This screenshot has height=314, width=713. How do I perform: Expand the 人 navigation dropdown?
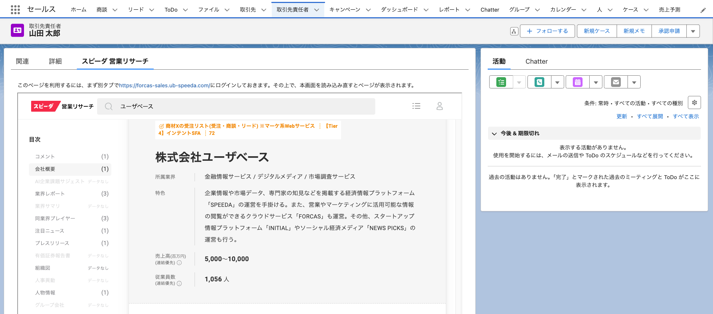click(x=610, y=10)
